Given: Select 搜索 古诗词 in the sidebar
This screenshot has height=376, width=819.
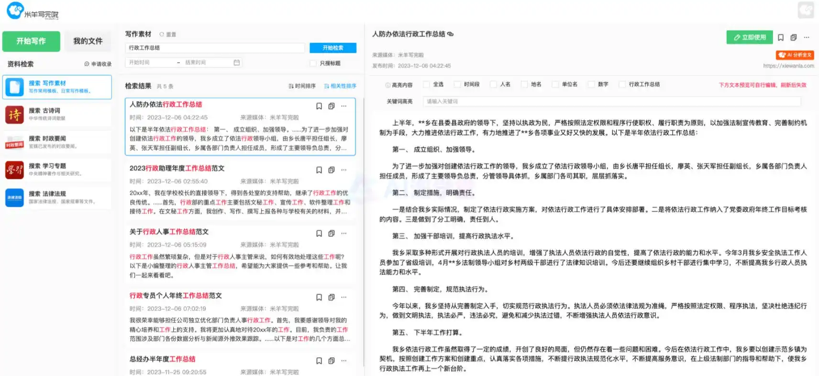Looking at the screenshot, I should point(57,114).
